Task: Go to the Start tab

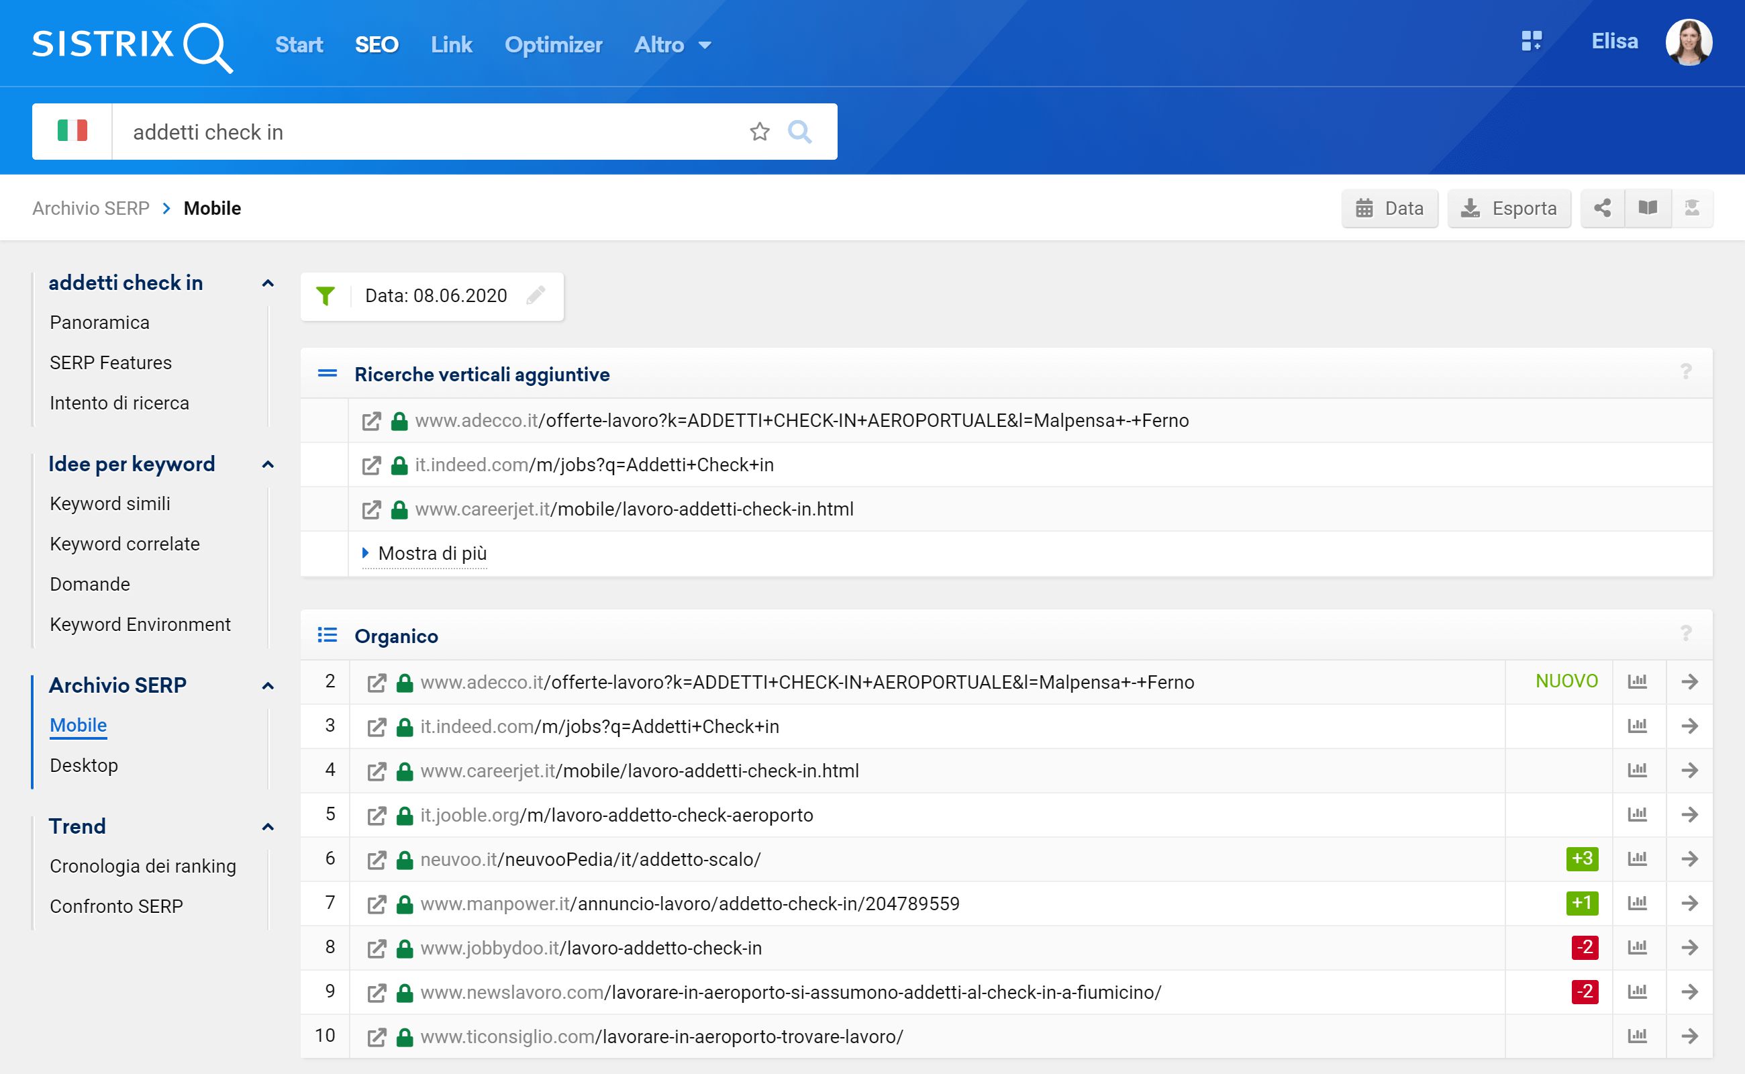Action: pos(299,45)
